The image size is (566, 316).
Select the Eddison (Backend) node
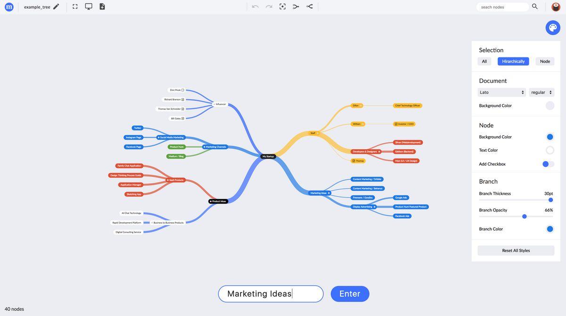pos(404,152)
